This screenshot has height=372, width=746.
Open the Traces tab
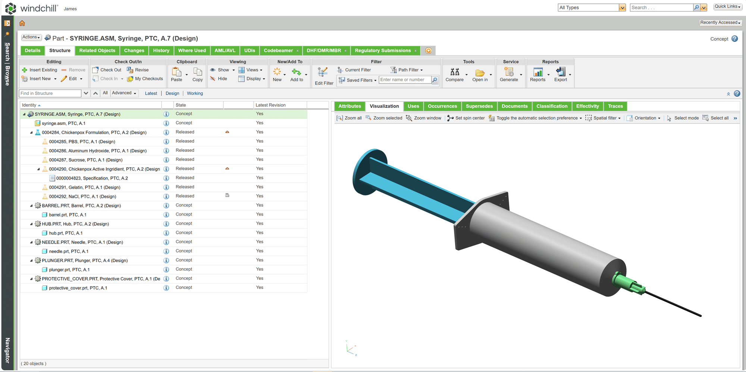pos(615,106)
